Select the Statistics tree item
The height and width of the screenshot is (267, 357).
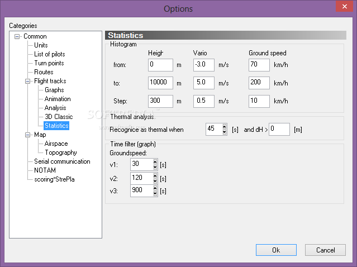coord(56,126)
